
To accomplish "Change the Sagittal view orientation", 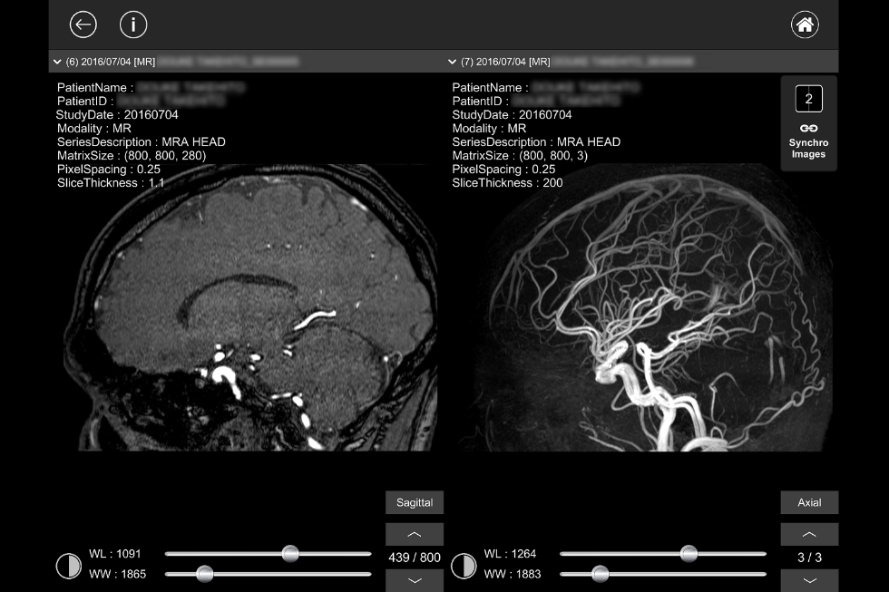I will 415,502.
